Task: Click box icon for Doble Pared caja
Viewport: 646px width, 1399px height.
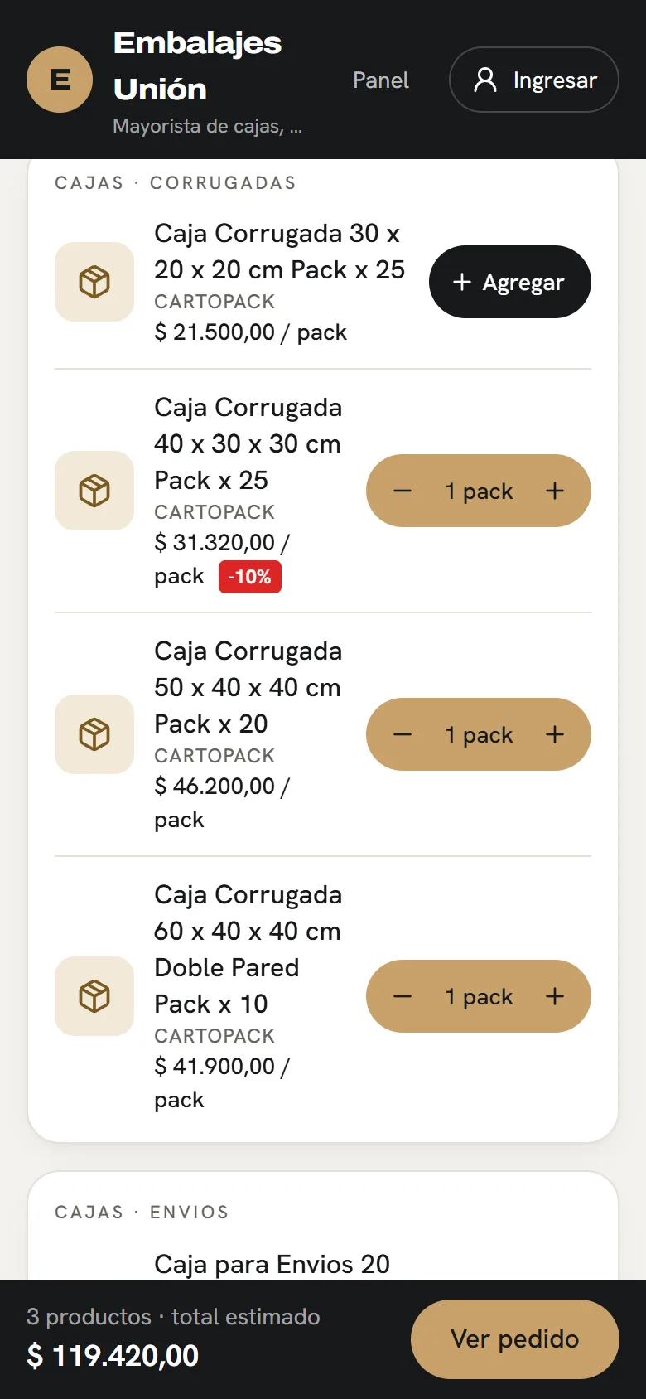Action: pos(94,996)
